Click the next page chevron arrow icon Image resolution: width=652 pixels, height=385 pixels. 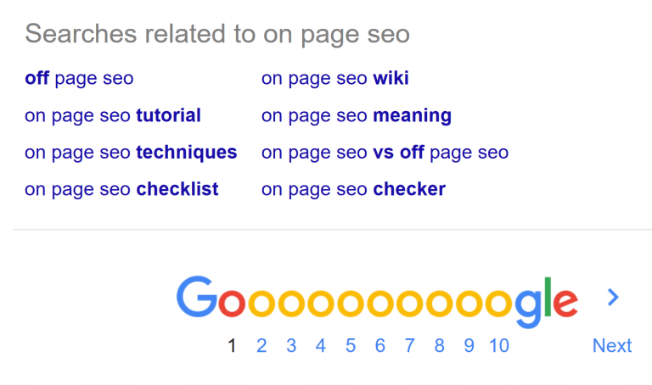(613, 297)
